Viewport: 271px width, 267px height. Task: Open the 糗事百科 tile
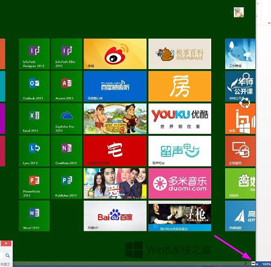[x=180, y=54]
